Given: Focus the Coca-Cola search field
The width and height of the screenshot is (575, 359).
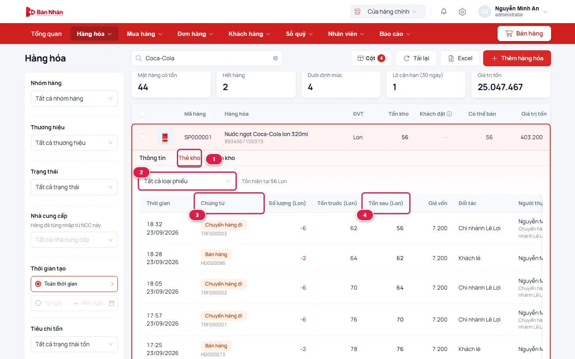Looking at the screenshot, I should (x=207, y=58).
